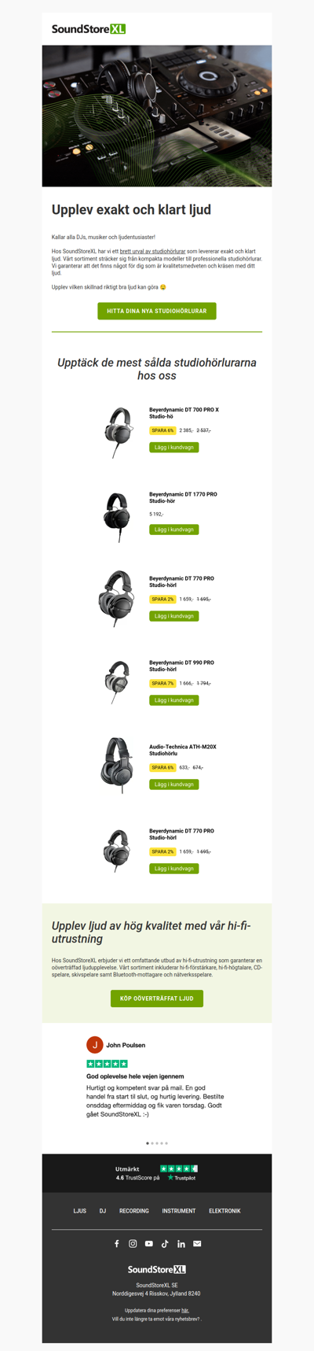Open the RECORDING category in the footer menu

134,1211
